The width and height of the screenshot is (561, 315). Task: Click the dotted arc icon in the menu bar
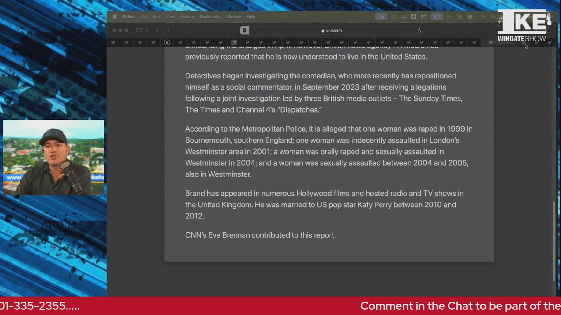pos(449,17)
